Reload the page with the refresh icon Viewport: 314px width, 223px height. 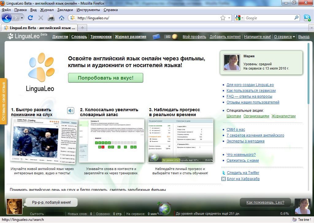click(30, 18)
